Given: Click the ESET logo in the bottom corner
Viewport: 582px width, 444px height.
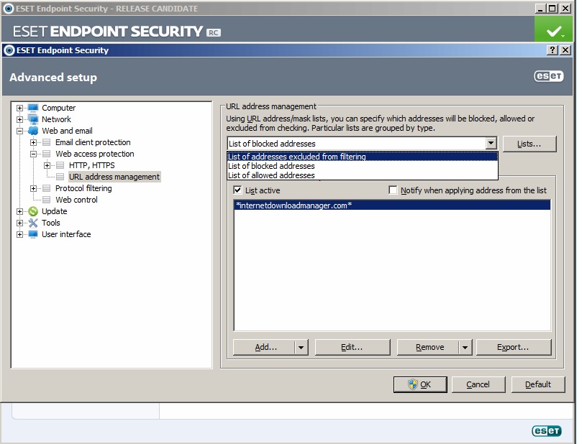Looking at the screenshot, I should click(546, 430).
